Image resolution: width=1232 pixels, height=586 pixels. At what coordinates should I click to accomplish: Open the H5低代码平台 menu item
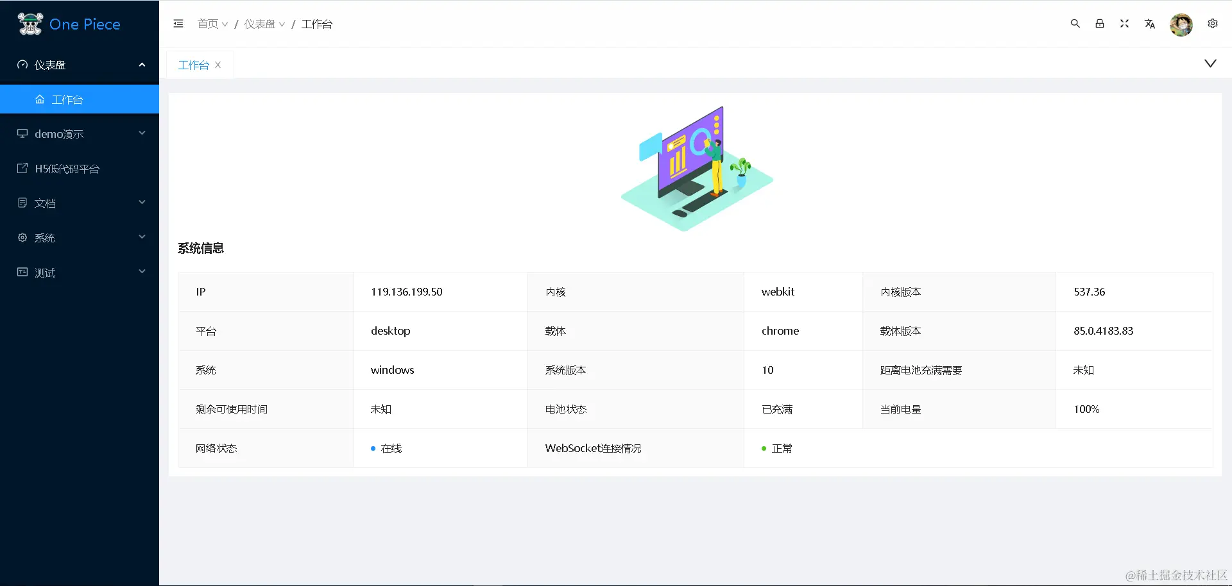click(80, 169)
